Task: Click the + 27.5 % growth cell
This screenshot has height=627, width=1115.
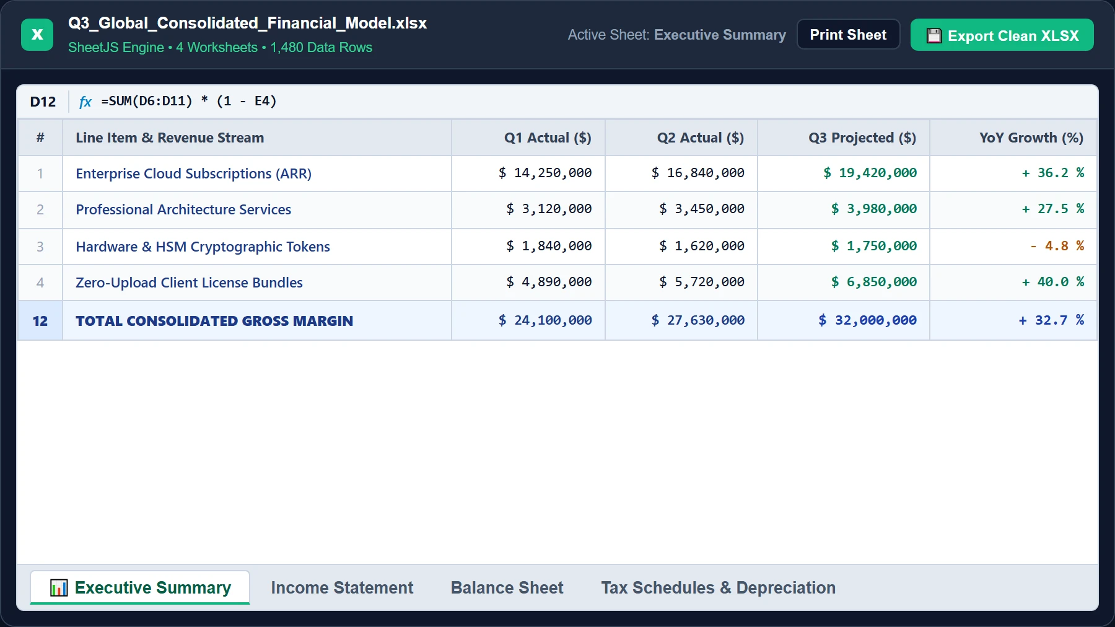Action: coord(1013,209)
